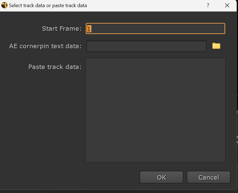The height and width of the screenshot is (193, 238).
Task: Click the question mark for dialog help
Action: pos(208,5)
